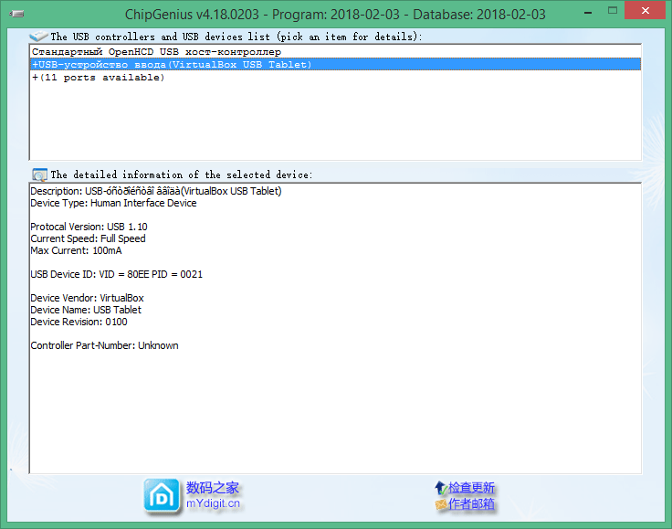Maximize the ChipGenius window
This screenshot has width=672, height=529.
point(613,11)
